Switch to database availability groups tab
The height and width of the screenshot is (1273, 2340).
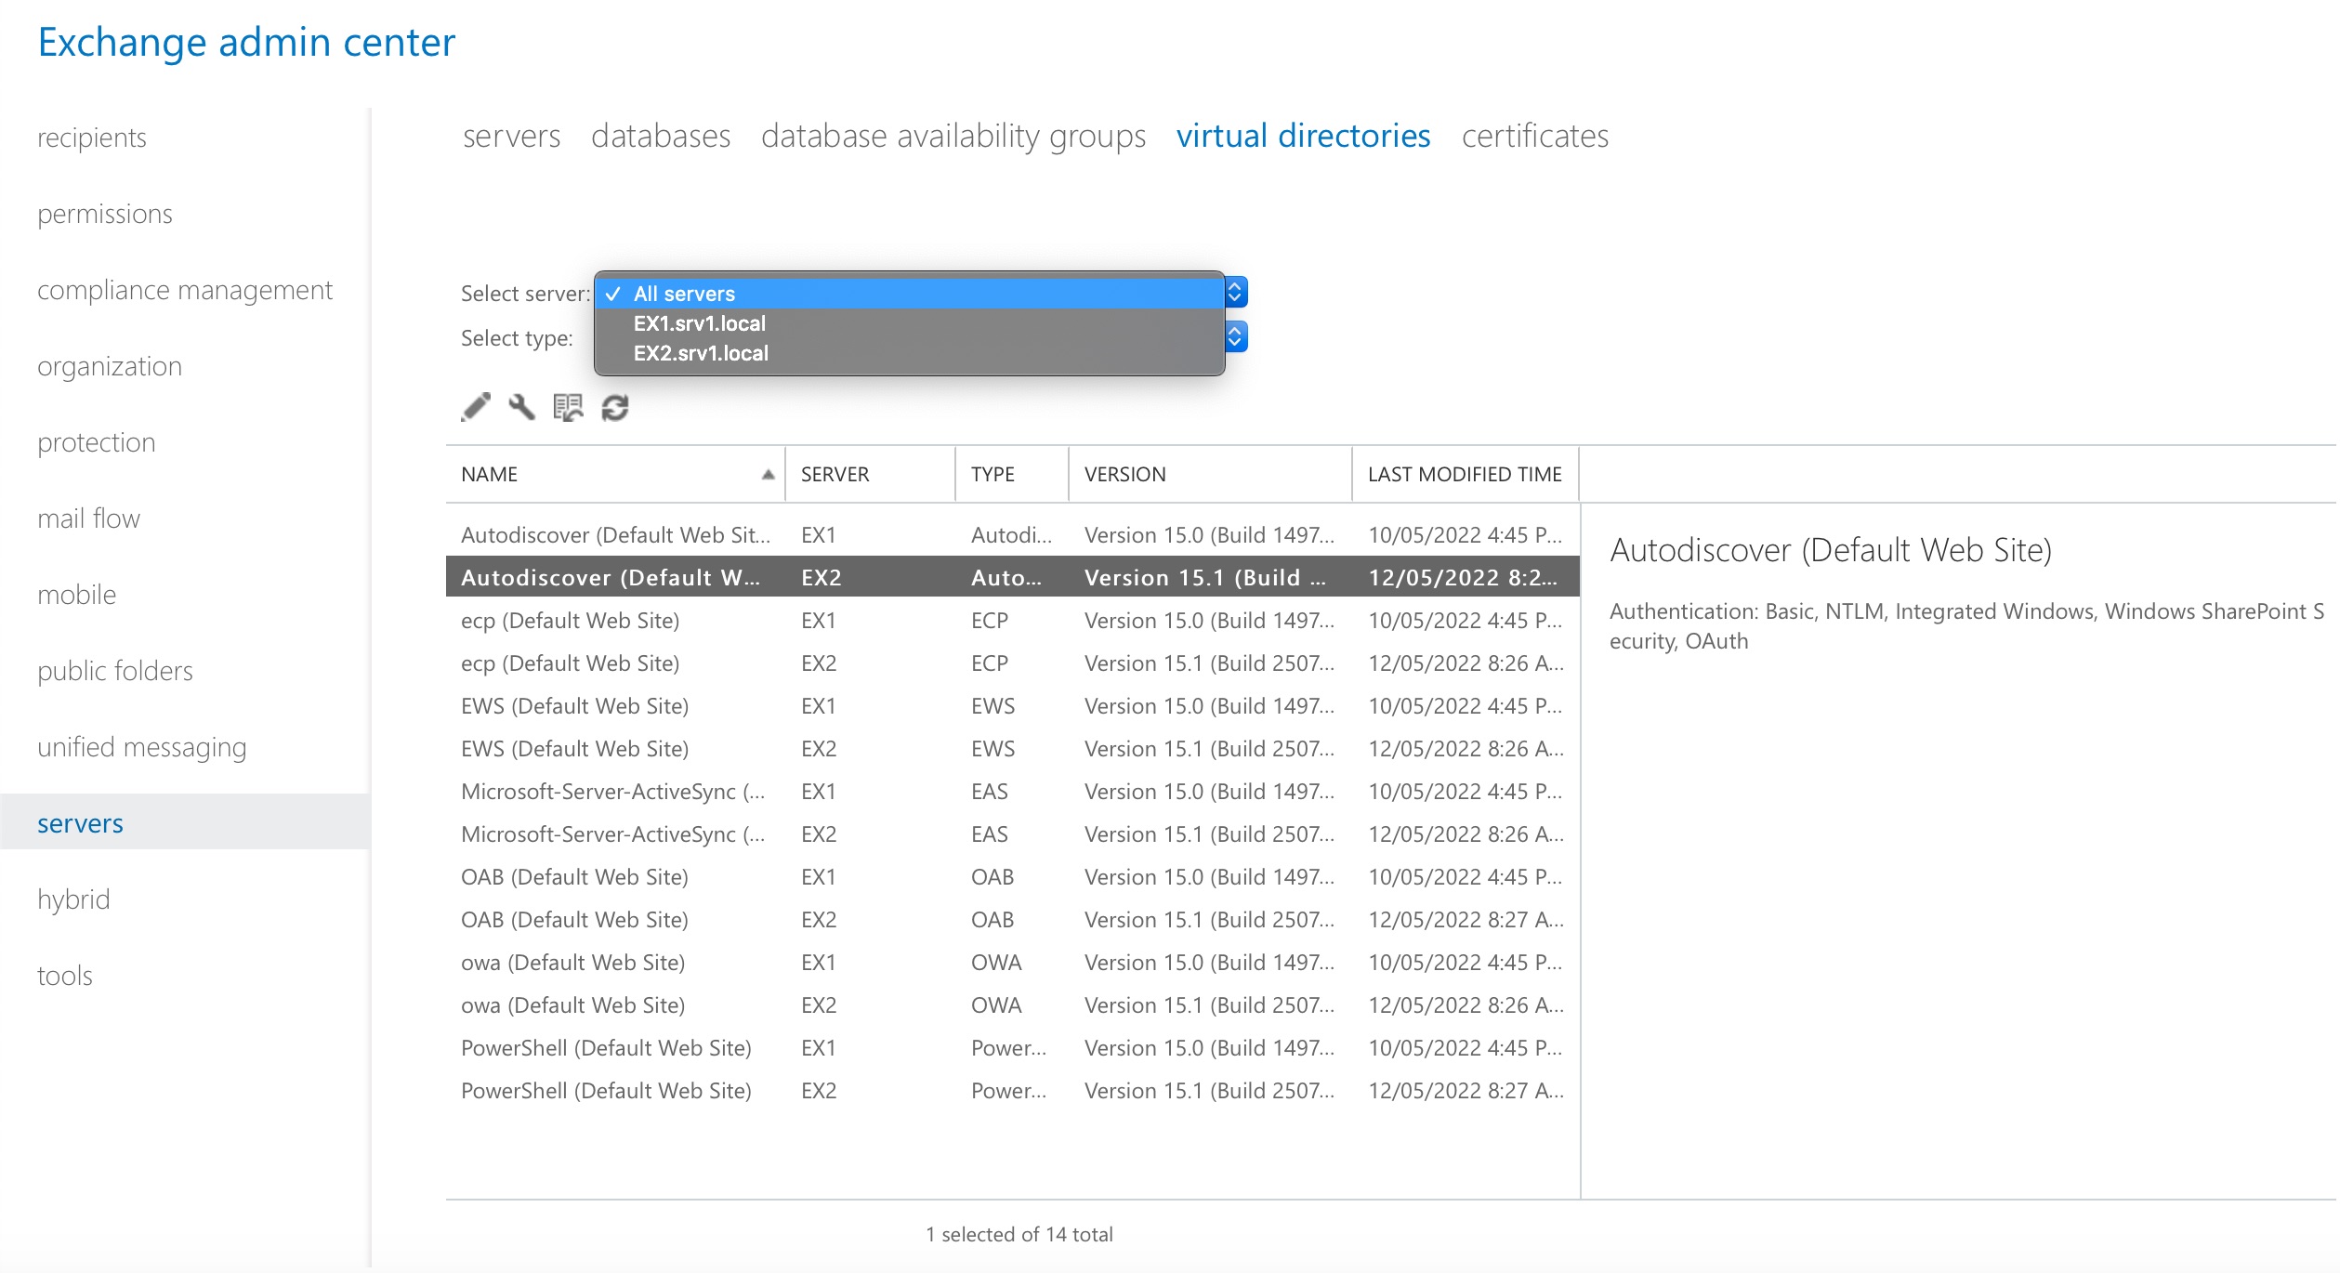coord(953,136)
